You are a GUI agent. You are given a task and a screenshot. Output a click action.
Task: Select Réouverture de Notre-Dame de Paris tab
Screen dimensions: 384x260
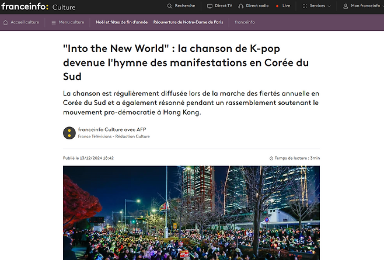(x=188, y=22)
